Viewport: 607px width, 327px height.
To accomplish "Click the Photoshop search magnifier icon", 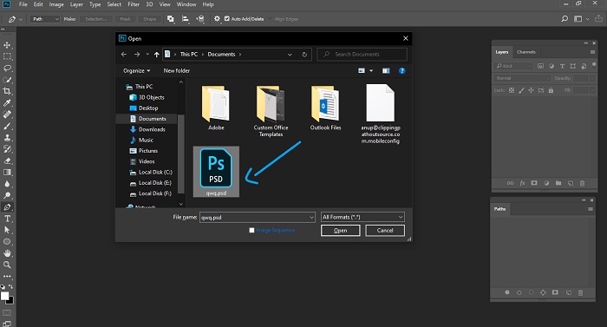I will [x=565, y=18].
